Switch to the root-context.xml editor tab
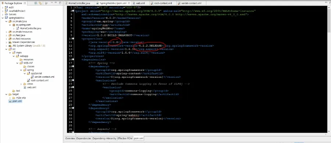 click(161, 3)
